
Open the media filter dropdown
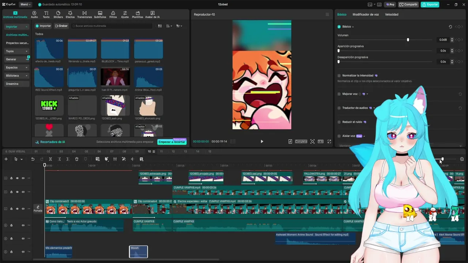click(x=179, y=26)
